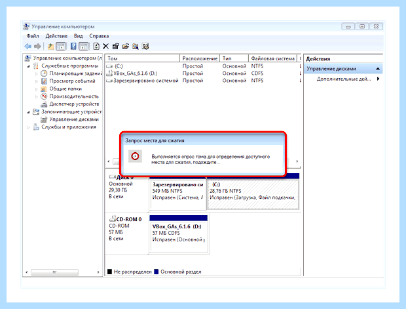
Task: Click the Планировщик заданий clock icon
Action: tap(44, 73)
